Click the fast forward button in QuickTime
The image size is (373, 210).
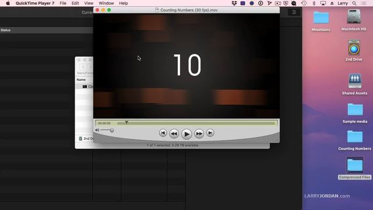click(199, 134)
